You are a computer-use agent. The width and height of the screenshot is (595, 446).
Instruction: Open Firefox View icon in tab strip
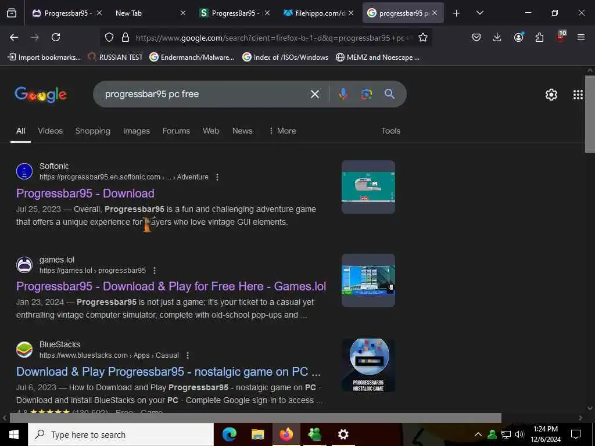(12, 13)
